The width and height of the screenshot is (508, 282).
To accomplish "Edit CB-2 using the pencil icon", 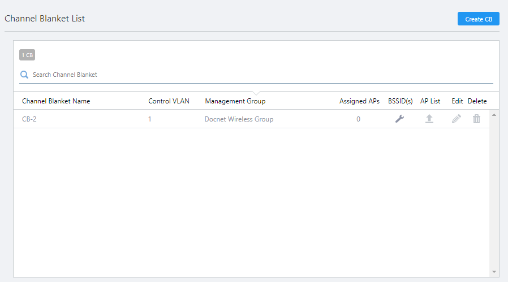I will pos(457,119).
